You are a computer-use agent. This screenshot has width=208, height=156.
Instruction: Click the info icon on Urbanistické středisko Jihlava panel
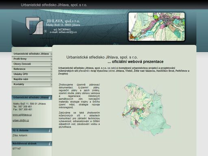(50, 97)
